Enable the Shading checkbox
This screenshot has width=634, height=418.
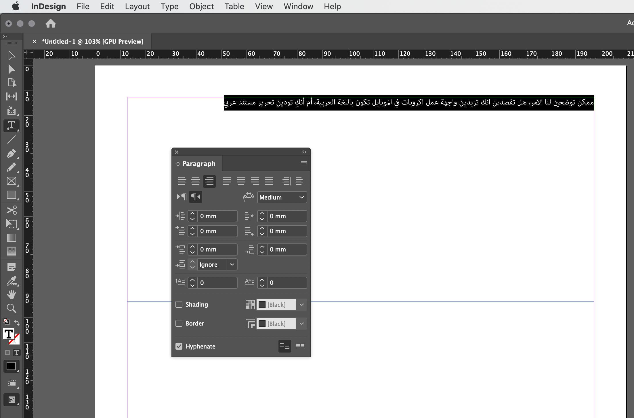(x=179, y=304)
